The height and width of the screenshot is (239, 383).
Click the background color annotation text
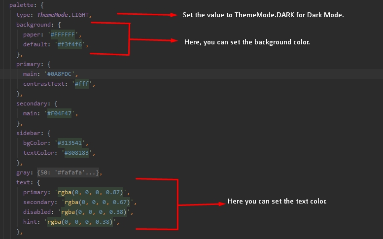click(247, 42)
